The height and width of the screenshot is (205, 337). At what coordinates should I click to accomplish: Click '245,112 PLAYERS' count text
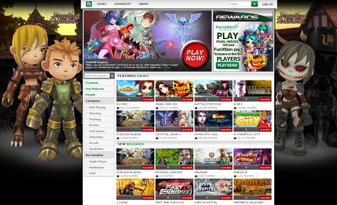(130, 108)
